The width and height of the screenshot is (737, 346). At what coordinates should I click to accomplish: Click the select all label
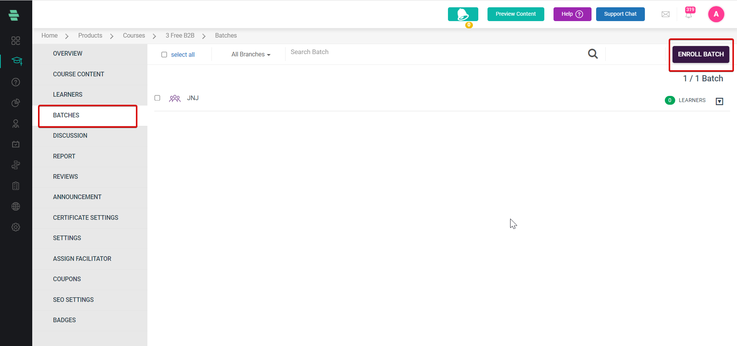click(x=183, y=55)
